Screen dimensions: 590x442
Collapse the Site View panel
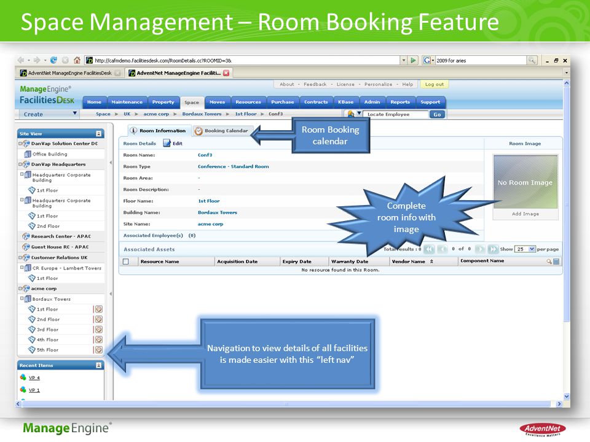coord(98,133)
